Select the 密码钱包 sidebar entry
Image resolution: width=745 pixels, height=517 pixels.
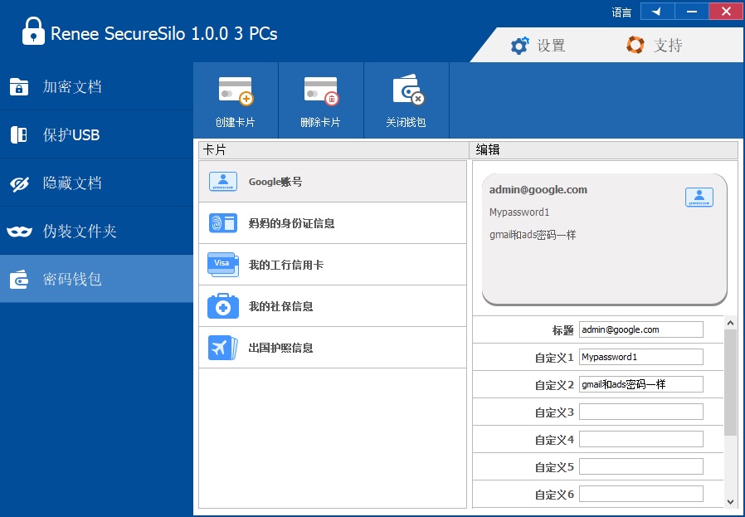[96, 279]
